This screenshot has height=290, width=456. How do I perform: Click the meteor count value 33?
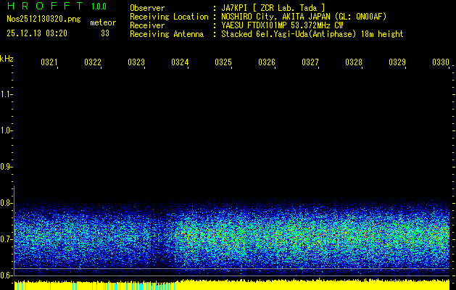click(105, 33)
